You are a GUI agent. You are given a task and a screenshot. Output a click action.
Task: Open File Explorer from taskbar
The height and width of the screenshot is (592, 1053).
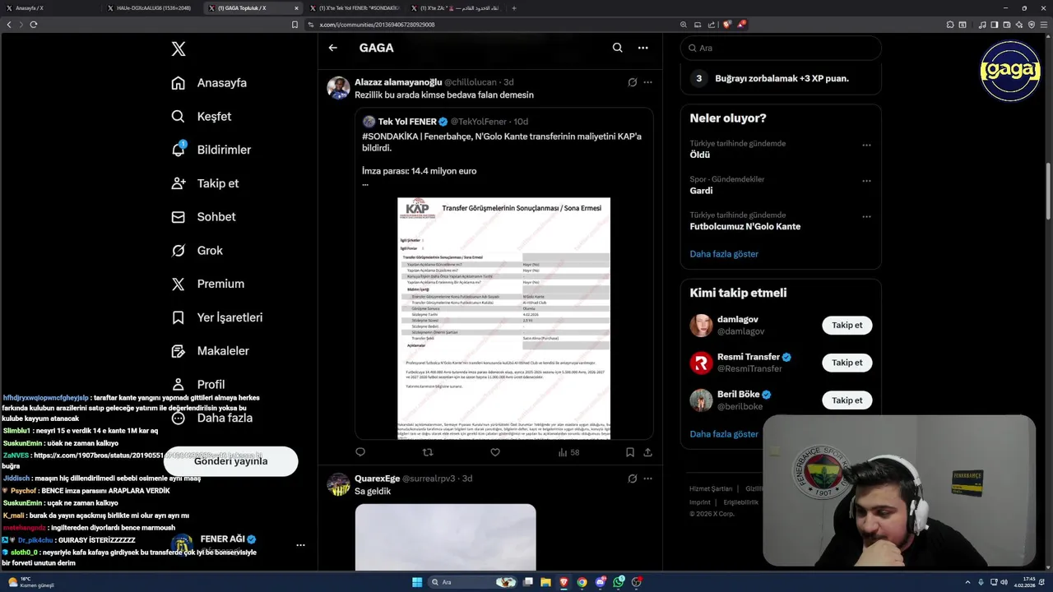click(x=545, y=582)
